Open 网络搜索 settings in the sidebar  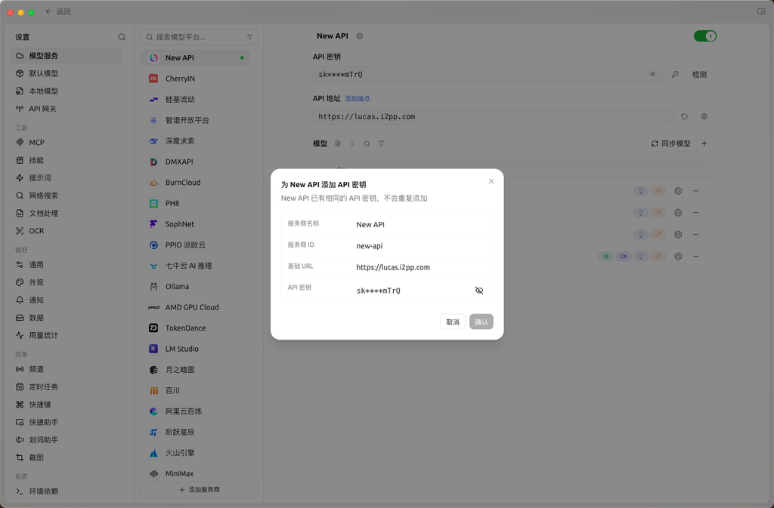tap(66, 196)
